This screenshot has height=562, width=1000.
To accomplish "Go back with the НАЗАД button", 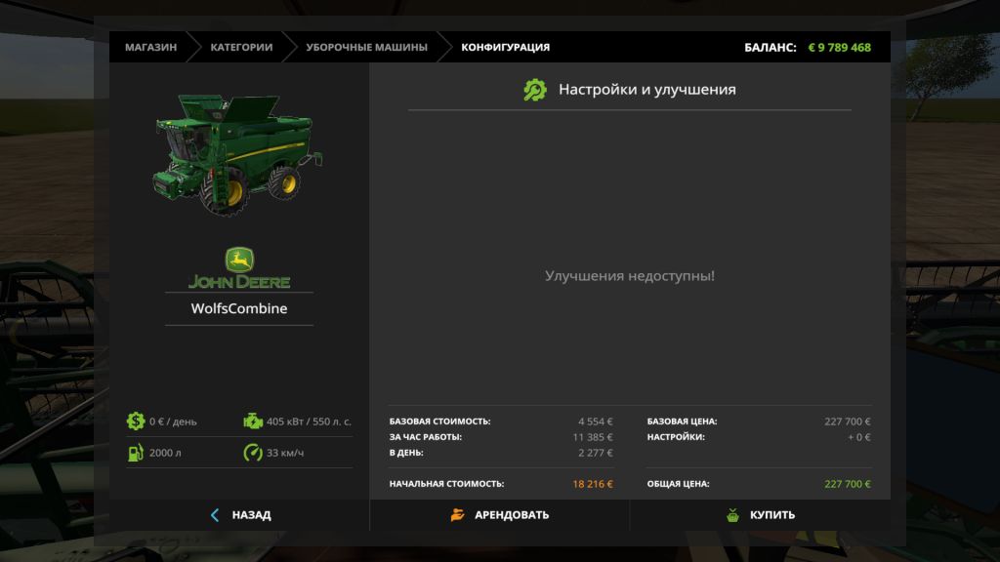I will click(x=240, y=515).
